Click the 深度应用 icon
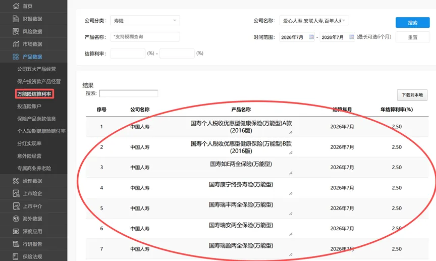 [x=16, y=231]
